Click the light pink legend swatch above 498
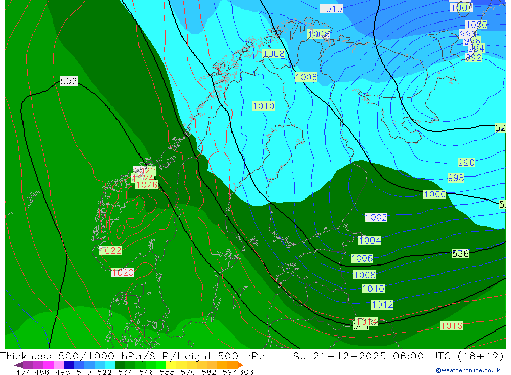 coord(59,365)
